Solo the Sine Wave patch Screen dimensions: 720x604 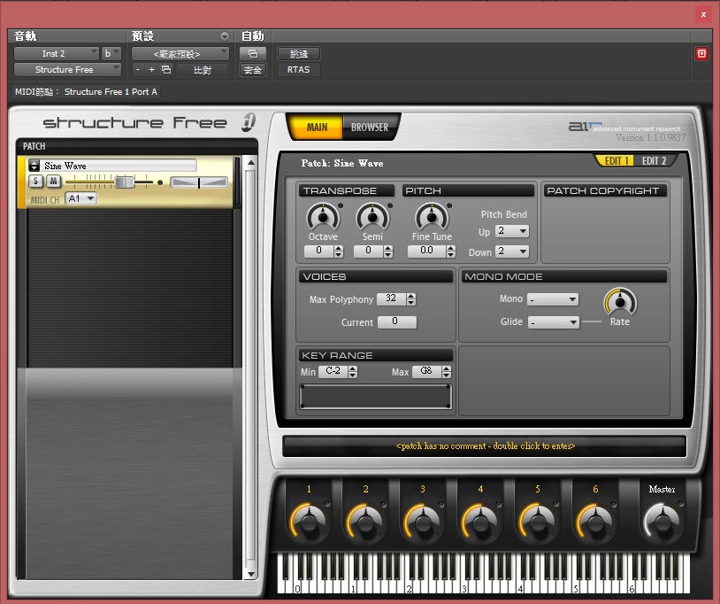pos(35,181)
